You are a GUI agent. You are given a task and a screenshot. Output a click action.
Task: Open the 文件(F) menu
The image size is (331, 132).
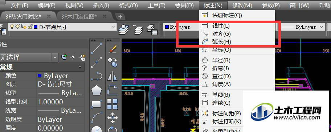pyautogui.click(x=20, y=5)
